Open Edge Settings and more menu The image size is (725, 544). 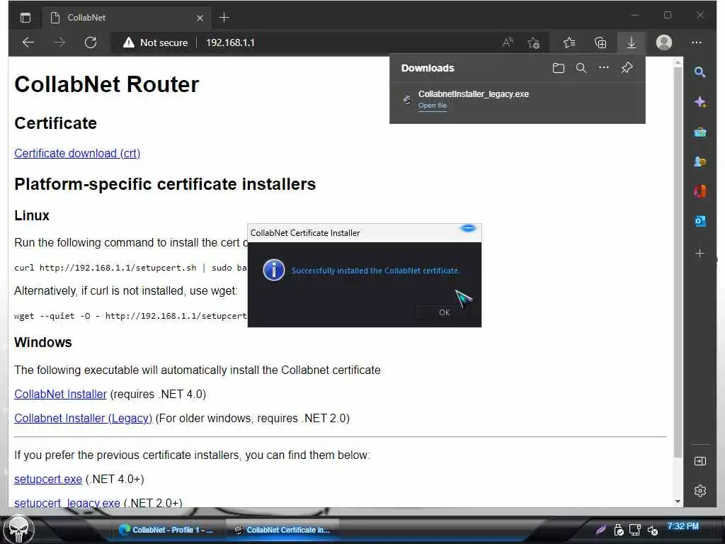pos(697,42)
